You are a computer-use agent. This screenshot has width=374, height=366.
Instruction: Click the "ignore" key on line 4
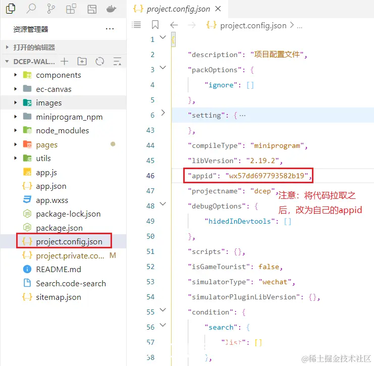(x=221, y=85)
